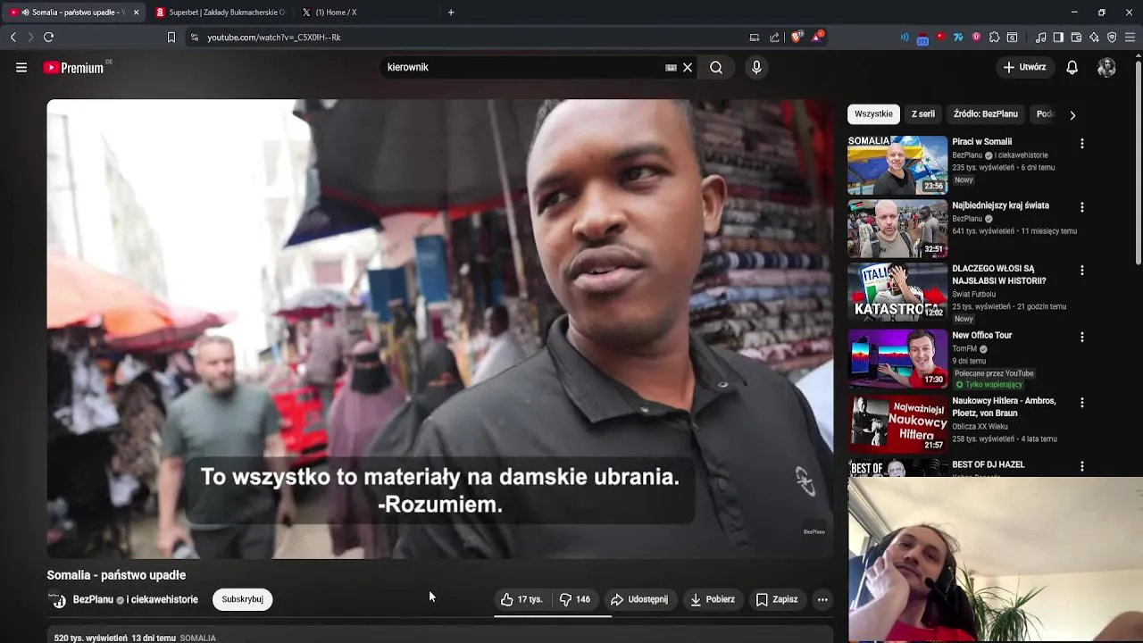The height and width of the screenshot is (643, 1143).
Task: Open a new browser tab
Action: [x=451, y=13]
